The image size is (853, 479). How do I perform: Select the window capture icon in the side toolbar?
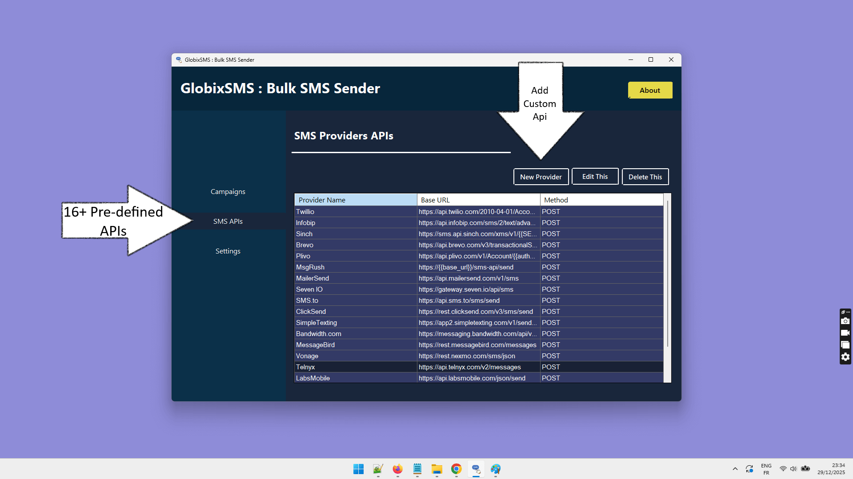[845, 345]
